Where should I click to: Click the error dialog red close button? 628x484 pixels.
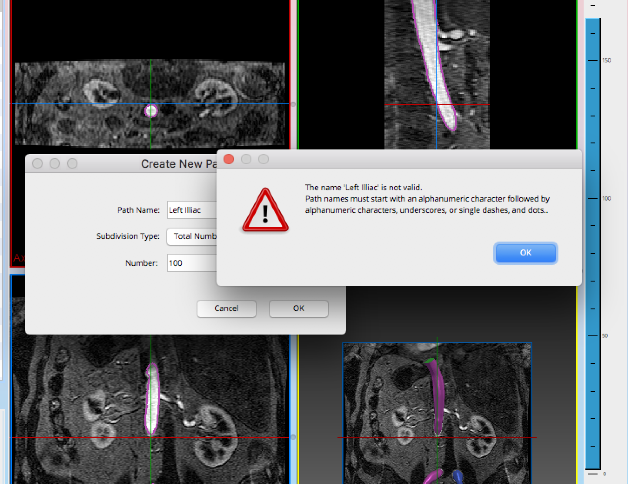(x=229, y=159)
